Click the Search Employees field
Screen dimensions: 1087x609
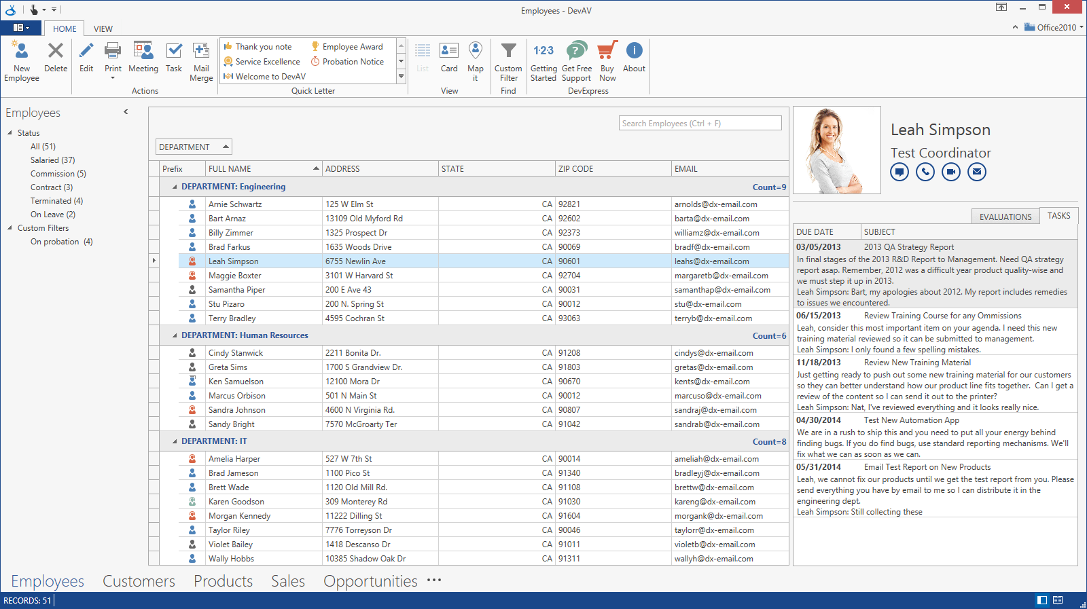point(700,124)
